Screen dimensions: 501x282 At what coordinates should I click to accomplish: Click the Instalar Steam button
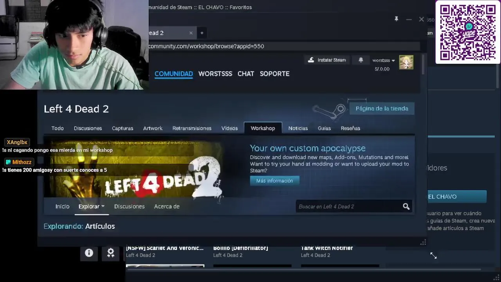click(x=328, y=60)
